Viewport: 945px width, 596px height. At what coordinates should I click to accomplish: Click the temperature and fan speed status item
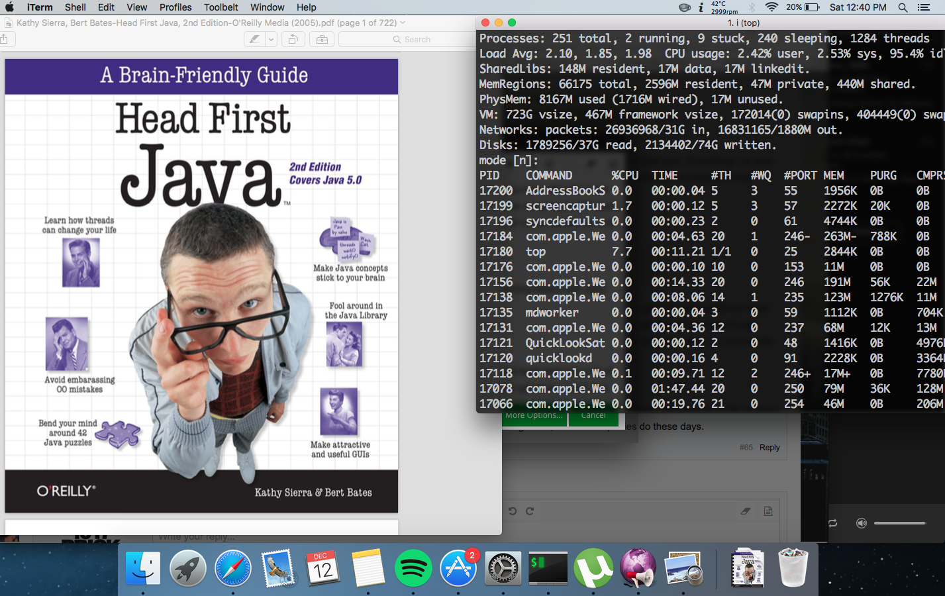[724, 7]
